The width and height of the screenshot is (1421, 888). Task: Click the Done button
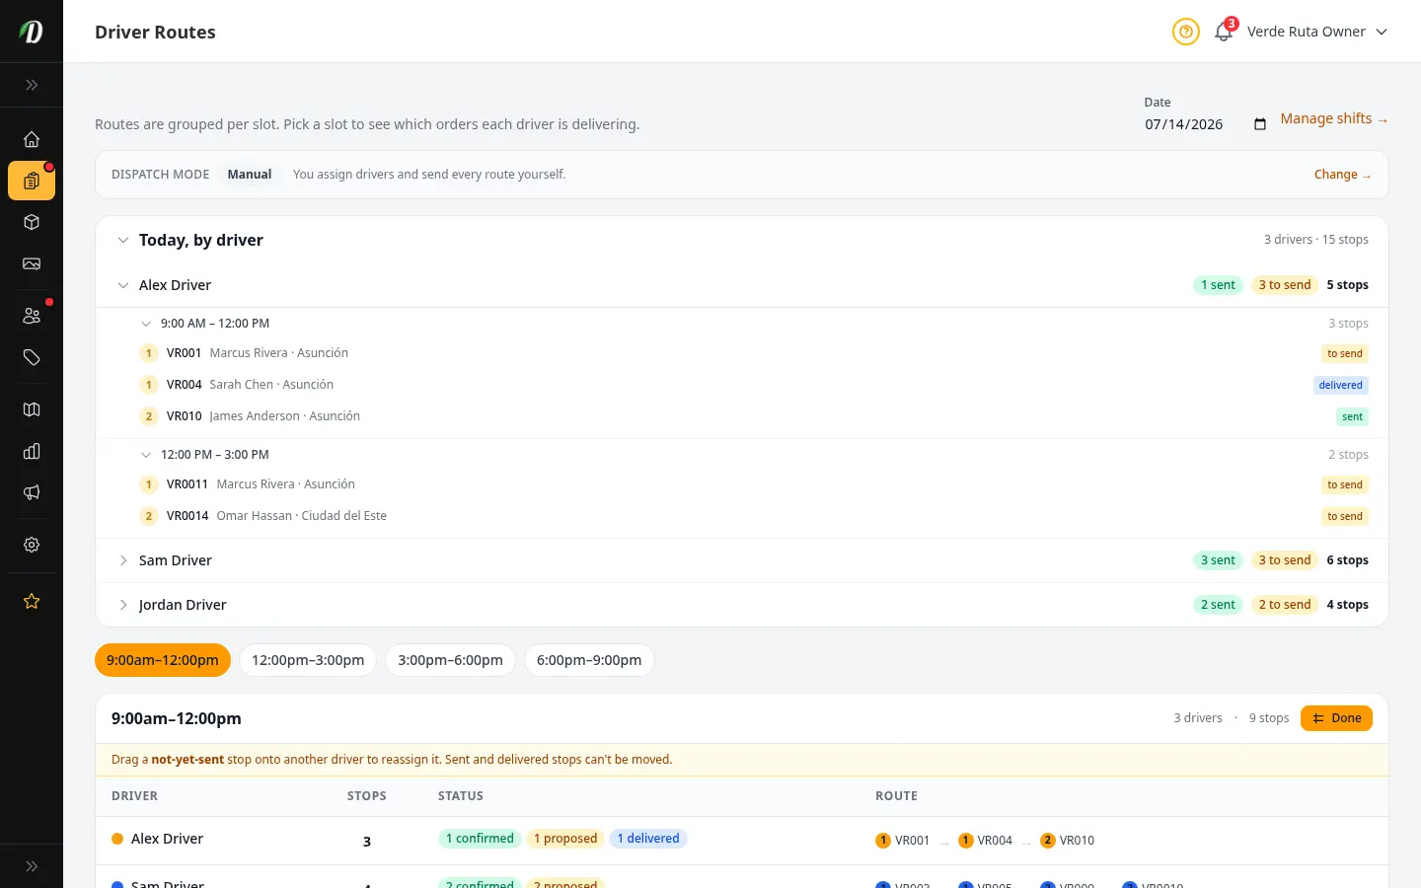pos(1336,718)
